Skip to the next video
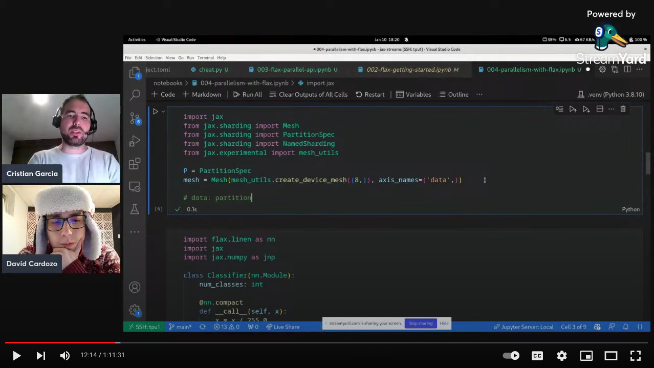 click(x=41, y=355)
